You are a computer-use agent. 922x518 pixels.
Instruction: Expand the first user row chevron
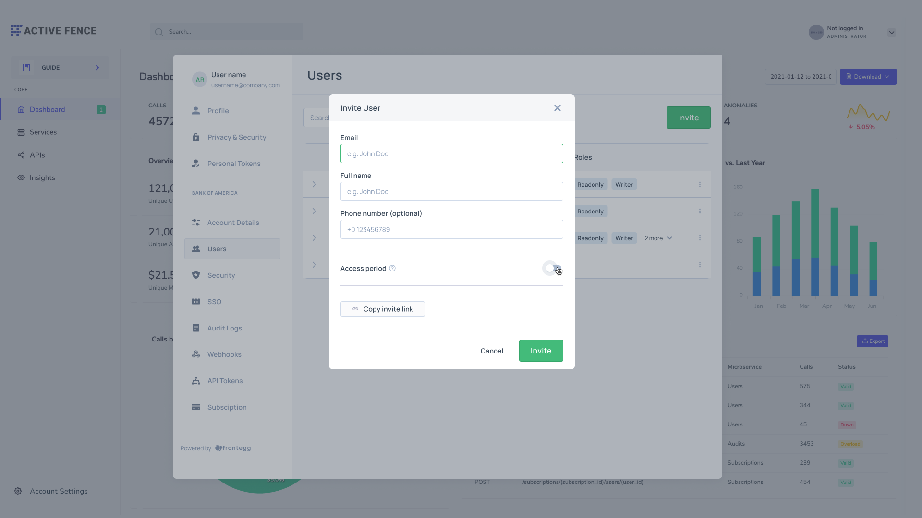[x=314, y=184]
